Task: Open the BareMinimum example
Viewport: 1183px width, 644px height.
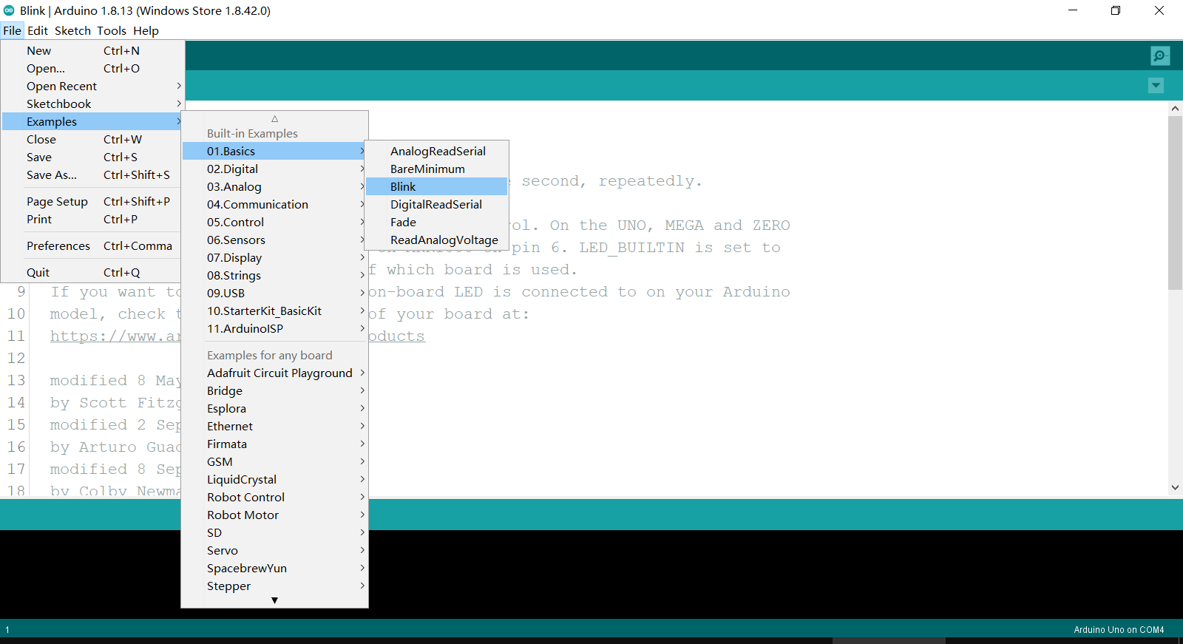Action: (437, 169)
